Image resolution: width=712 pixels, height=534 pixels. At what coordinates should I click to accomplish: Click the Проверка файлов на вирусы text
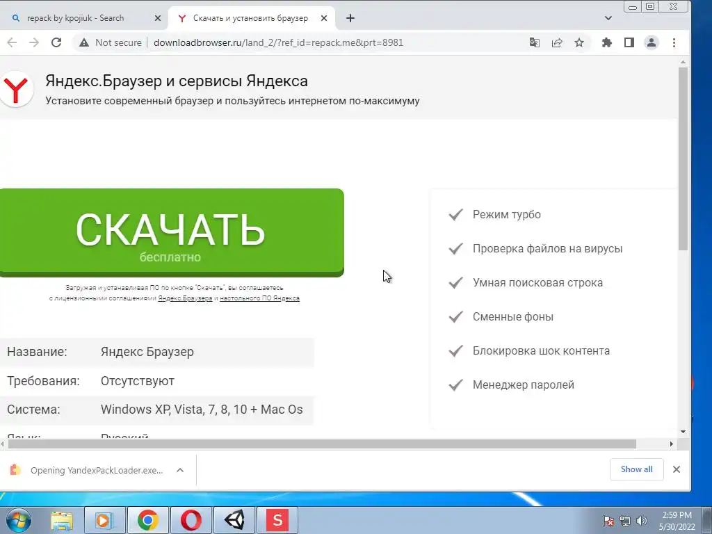(x=548, y=248)
